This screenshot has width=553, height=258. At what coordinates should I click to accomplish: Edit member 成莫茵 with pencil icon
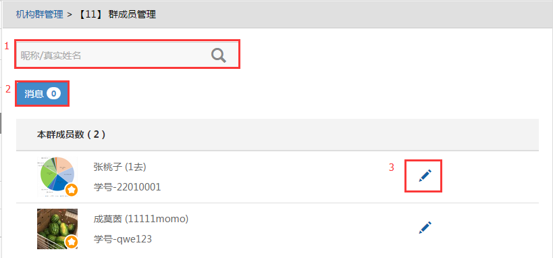pos(425,228)
